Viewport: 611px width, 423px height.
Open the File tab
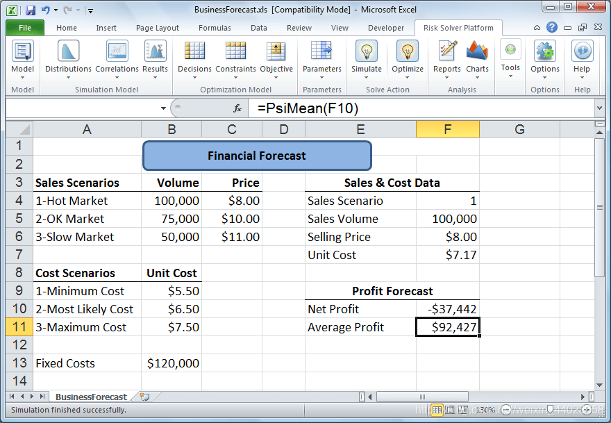point(25,28)
